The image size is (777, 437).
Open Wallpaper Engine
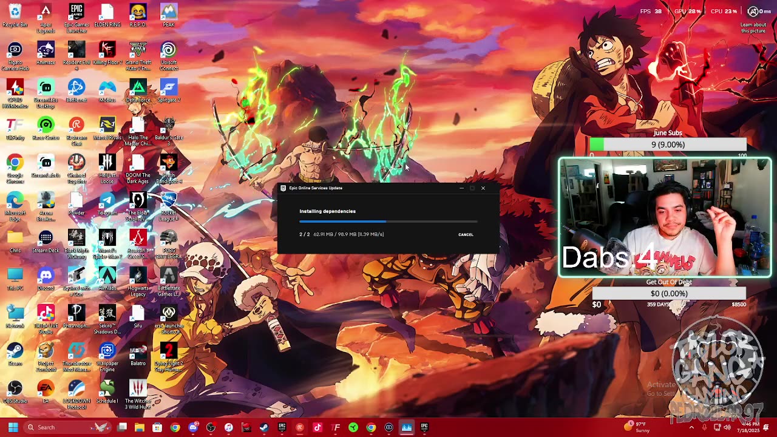point(107,357)
